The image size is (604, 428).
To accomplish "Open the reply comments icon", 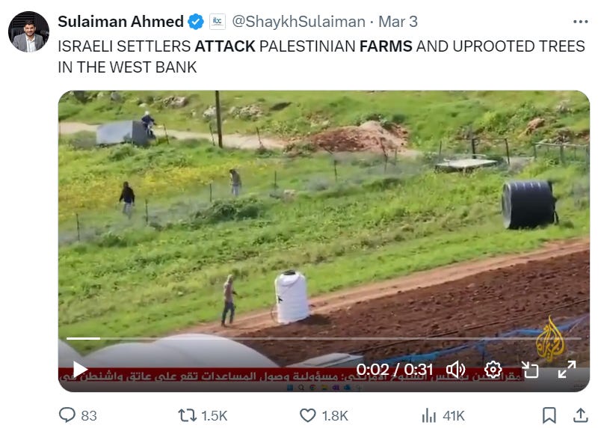I will (67, 415).
